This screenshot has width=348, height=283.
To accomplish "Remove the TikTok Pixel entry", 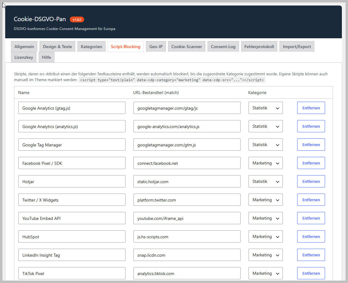I will (x=311, y=273).
